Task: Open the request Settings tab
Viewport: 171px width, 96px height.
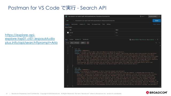Action: pyautogui.click(x=109, y=24)
